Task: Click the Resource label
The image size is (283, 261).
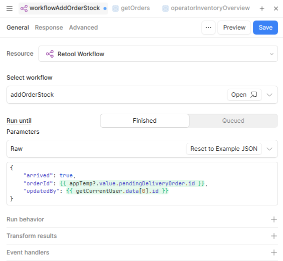Action: (20, 54)
